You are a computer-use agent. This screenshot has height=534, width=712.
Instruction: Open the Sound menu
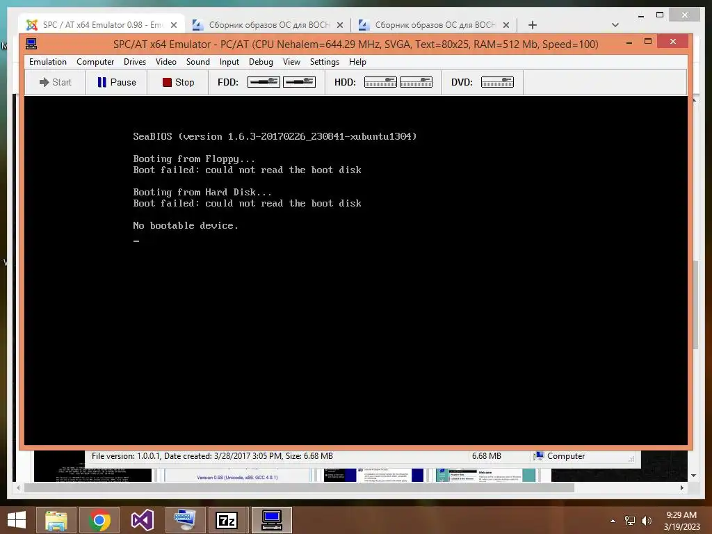(198, 62)
